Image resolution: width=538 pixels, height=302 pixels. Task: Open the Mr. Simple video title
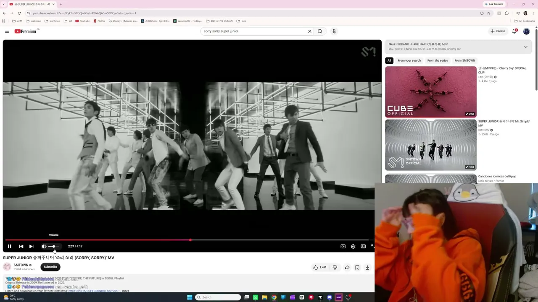(504, 123)
